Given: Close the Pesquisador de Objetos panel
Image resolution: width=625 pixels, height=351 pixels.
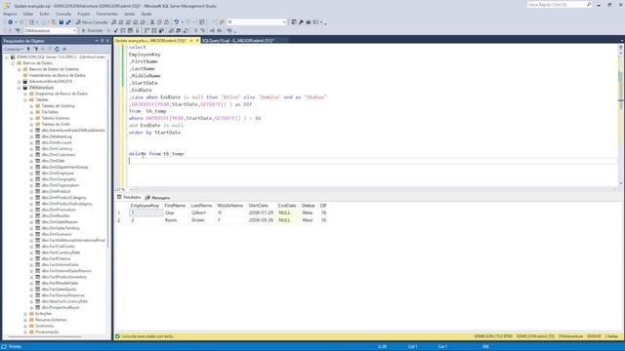Looking at the screenshot, I should click(x=107, y=41).
